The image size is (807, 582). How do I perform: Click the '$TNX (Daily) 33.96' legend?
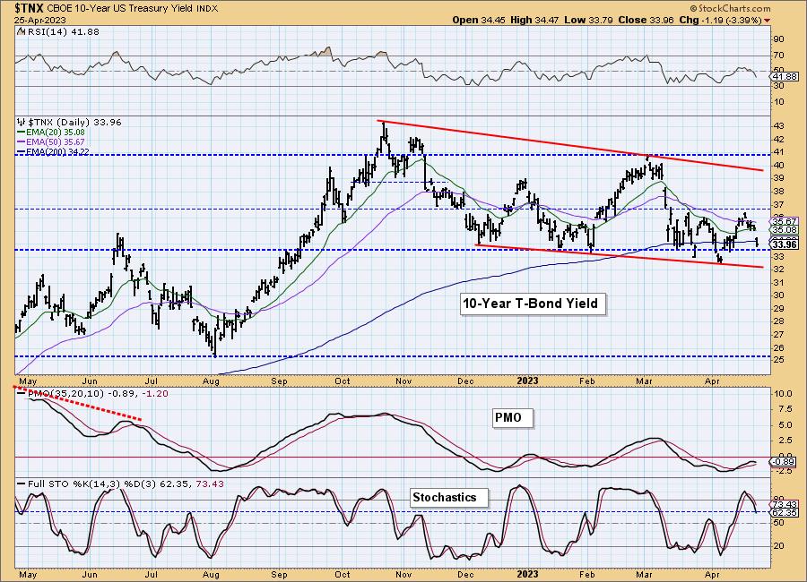click(74, 122)
